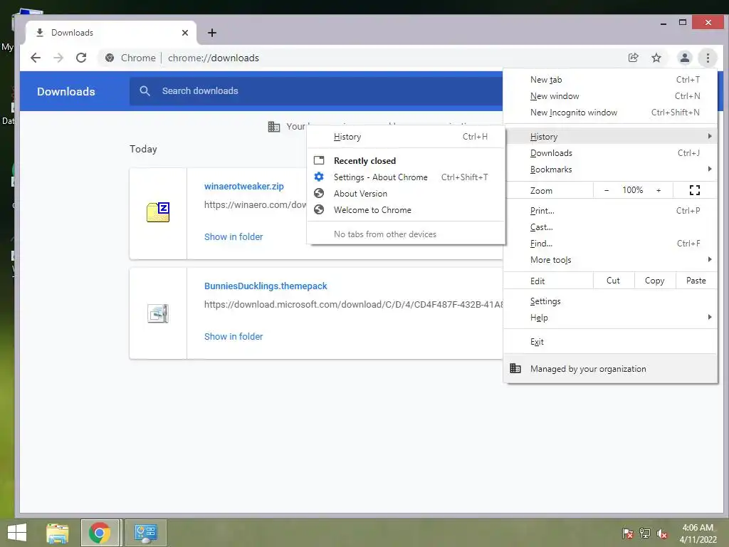The image size is (729, 547).
Task: Open the profile avatar button
Action: (x=684, y=58)
